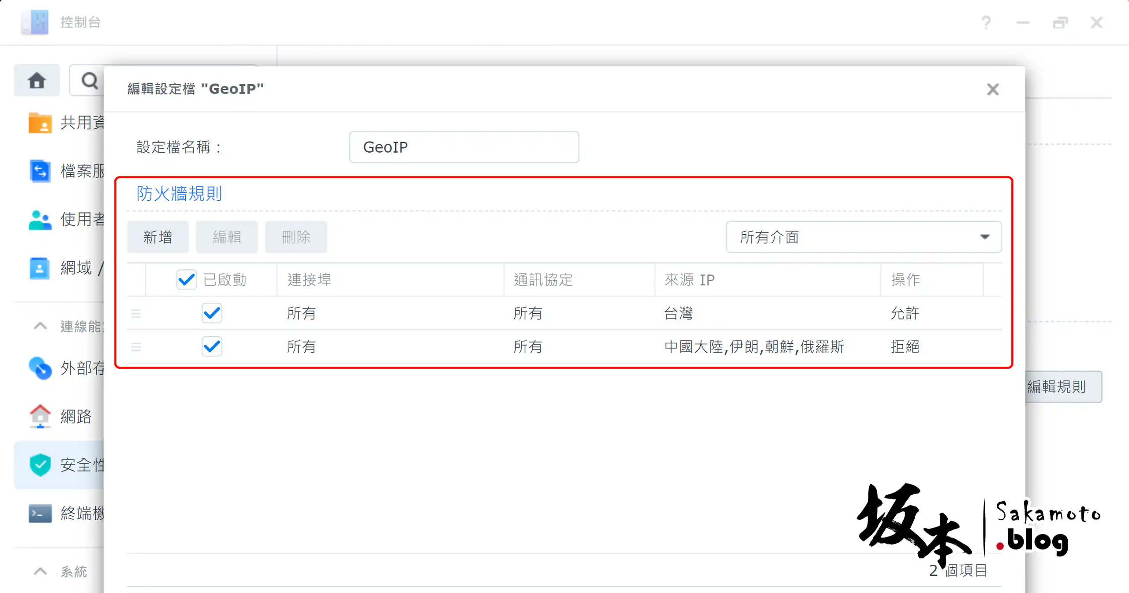Uncheck the enabled box for 台灣 rule
Viewport: 1129px width, 593px height.
coord(212,313)
